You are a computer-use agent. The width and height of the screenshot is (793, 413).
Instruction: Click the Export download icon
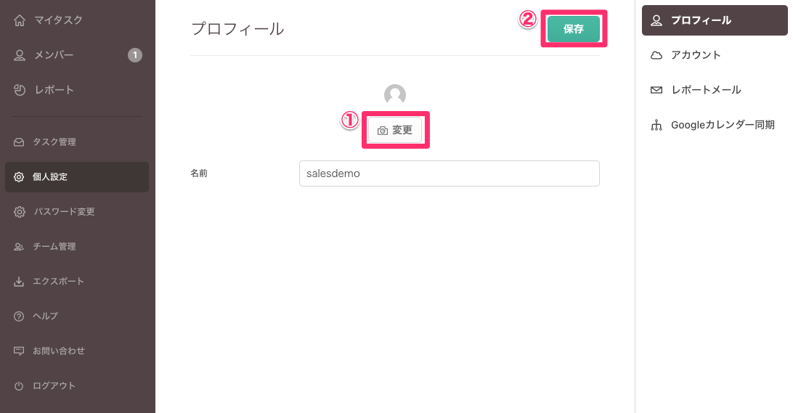coord(20,282)
